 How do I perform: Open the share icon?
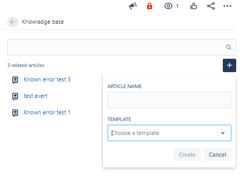pyautogui.click(x=211, y=6)
